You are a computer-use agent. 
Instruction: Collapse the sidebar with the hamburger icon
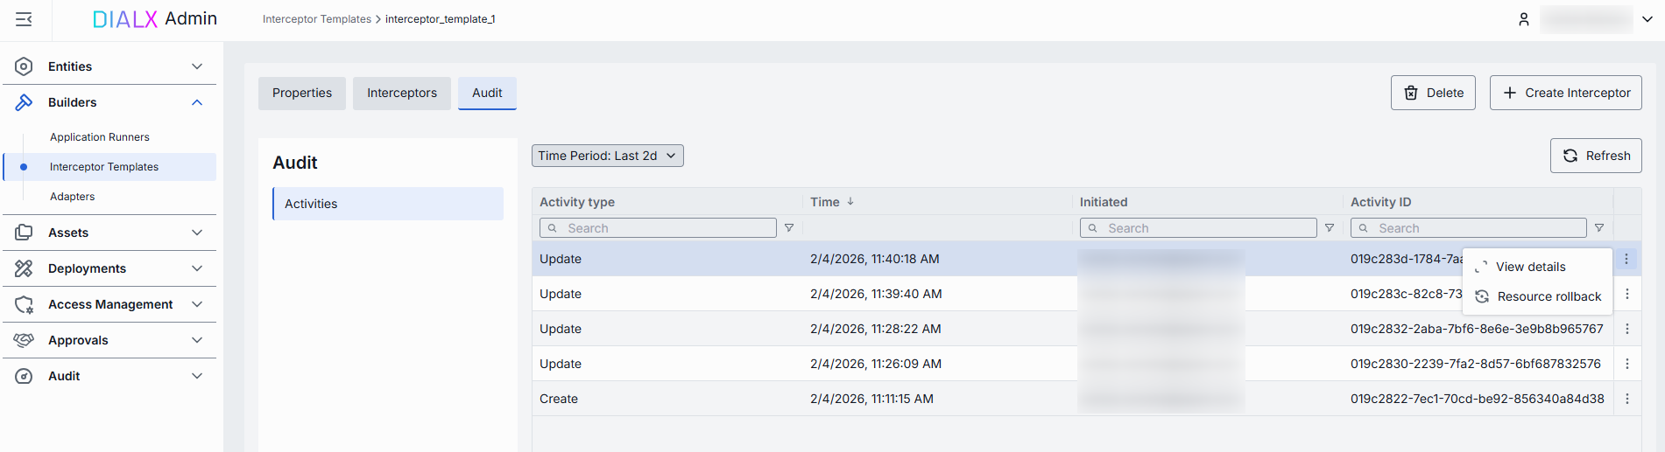click(24, 19)
